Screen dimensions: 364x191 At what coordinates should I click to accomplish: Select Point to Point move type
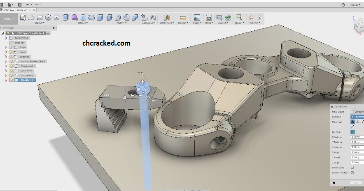[x=352, y=127]
